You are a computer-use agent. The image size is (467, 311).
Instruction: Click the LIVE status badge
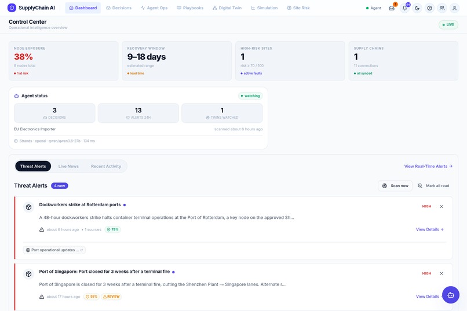(x=448, y=25)
